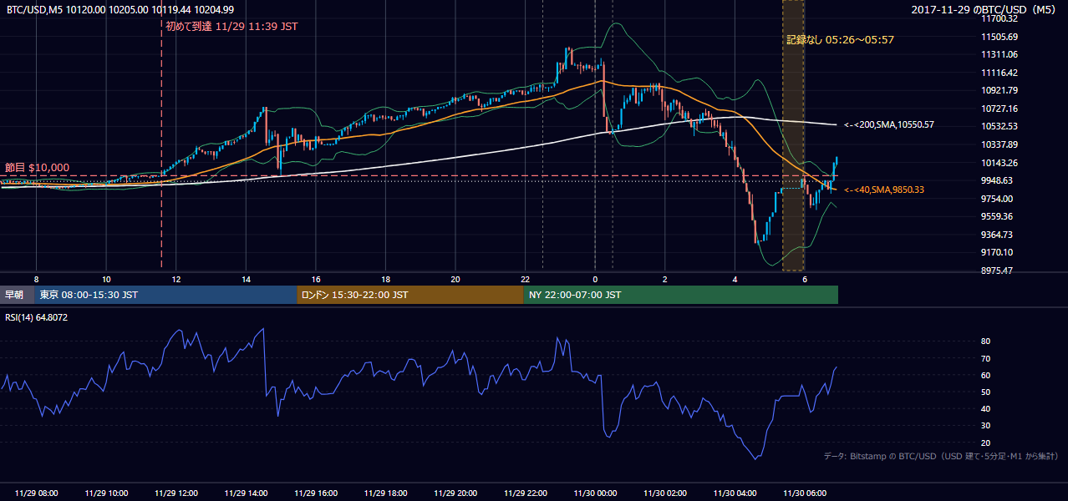
Task: Select the 初めて到達 11/29 11:39 JST annotation
Action: [x=231, y=27]
